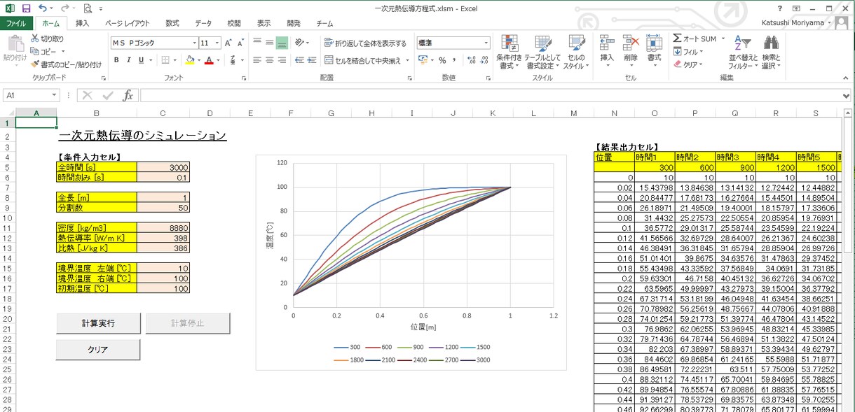This screenshot has height=412, width=855.
Task: Click the formula bar input area
Action: pos(489,95)
